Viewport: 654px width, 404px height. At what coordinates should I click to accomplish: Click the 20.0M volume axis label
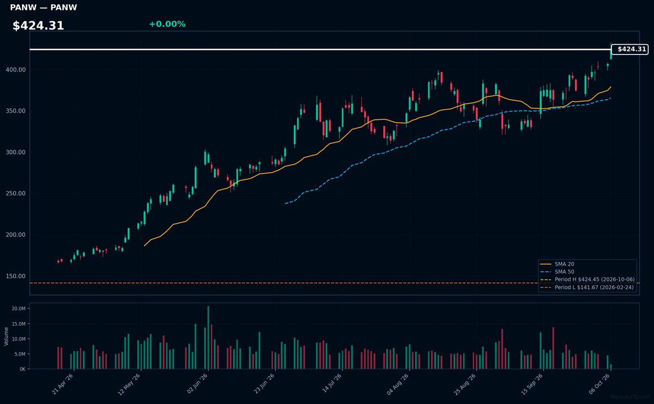pyautogui.click(x=19, y=309)
